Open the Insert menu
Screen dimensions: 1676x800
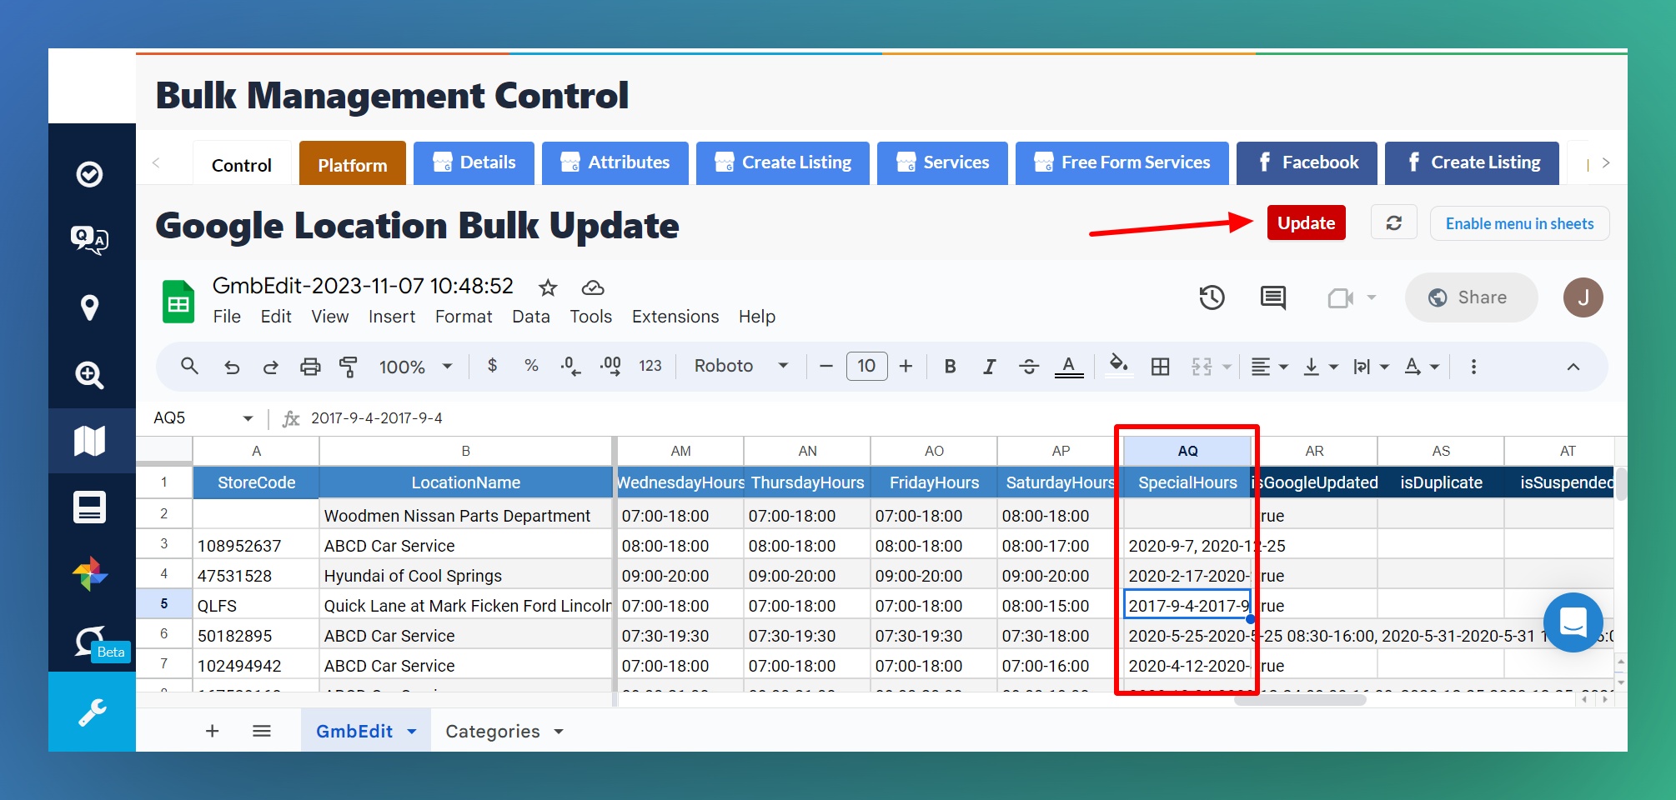[x=392, y=317]
